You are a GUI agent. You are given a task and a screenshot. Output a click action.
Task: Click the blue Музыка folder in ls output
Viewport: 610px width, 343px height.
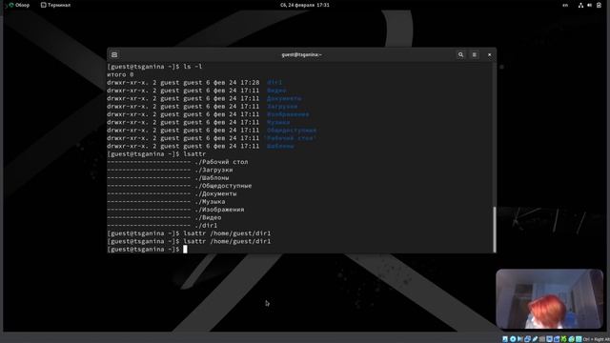tap(278, 122)
